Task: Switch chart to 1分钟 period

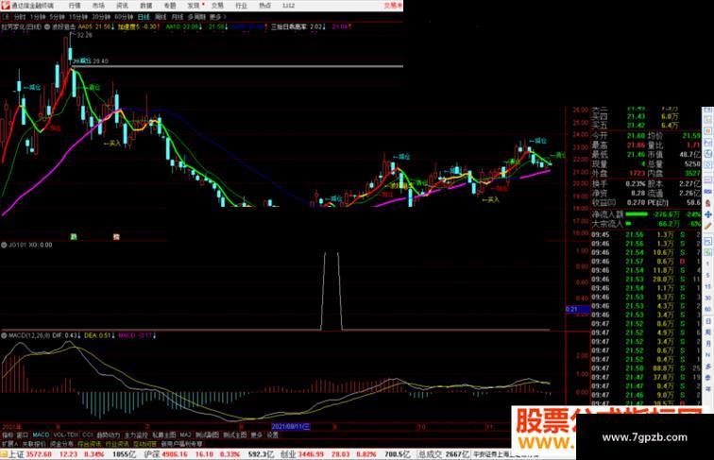Action: click(x=38, y=17)
